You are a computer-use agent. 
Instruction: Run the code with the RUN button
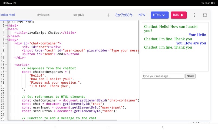pos(179,15)
